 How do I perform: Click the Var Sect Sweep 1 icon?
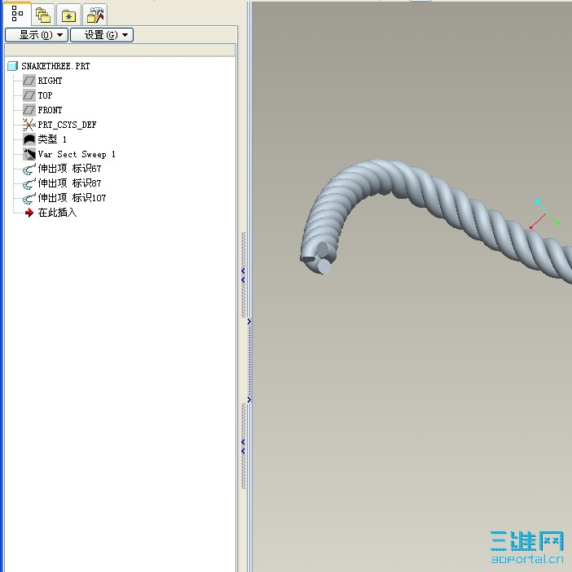[29, 154]
